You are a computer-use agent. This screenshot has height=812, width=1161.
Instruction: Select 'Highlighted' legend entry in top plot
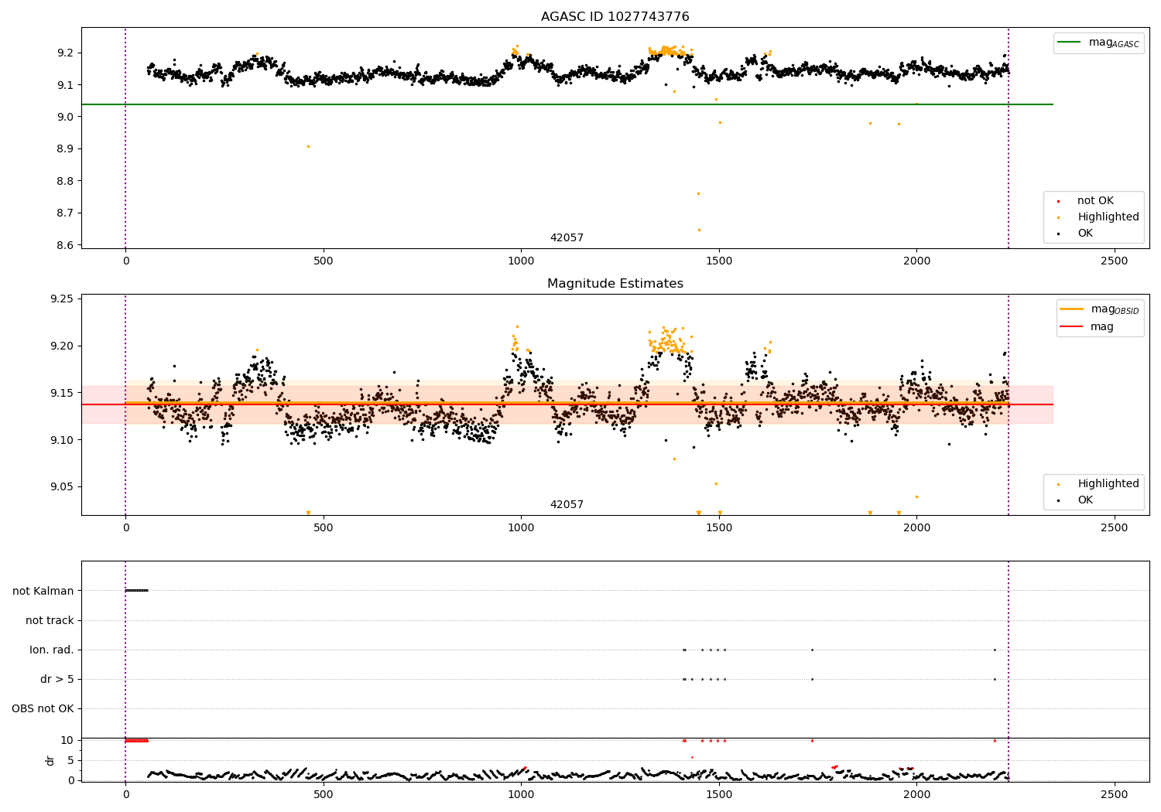1108,217
